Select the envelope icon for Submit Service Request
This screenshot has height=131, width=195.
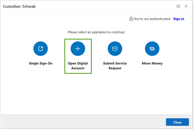115,49
